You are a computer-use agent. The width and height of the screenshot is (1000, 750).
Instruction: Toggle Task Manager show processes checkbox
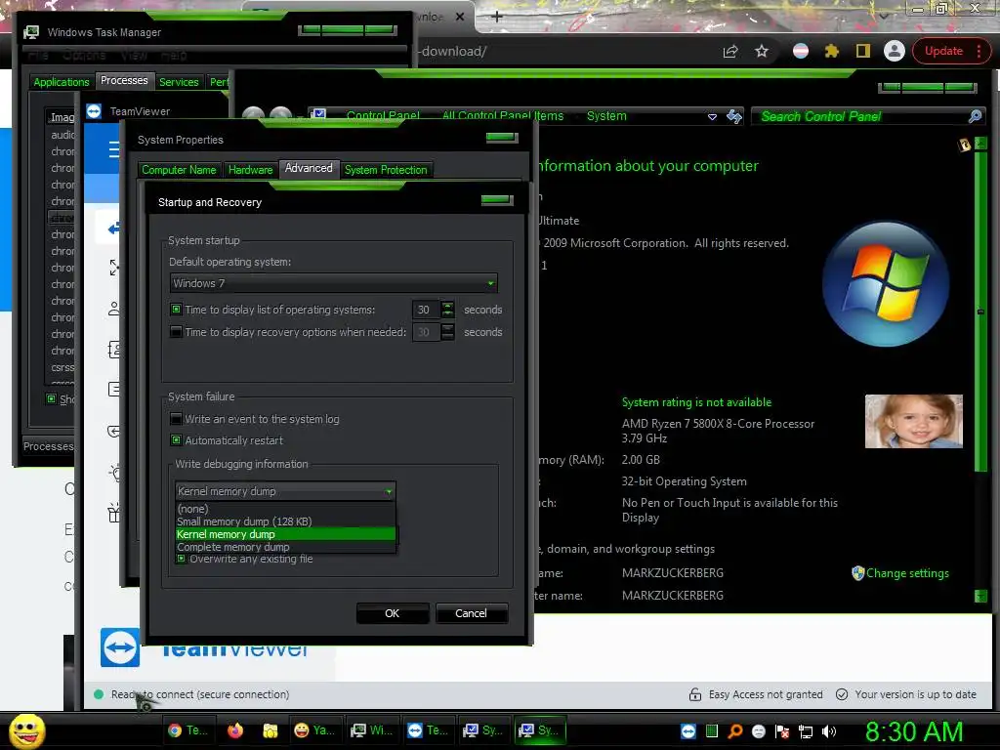pos(51,398)
